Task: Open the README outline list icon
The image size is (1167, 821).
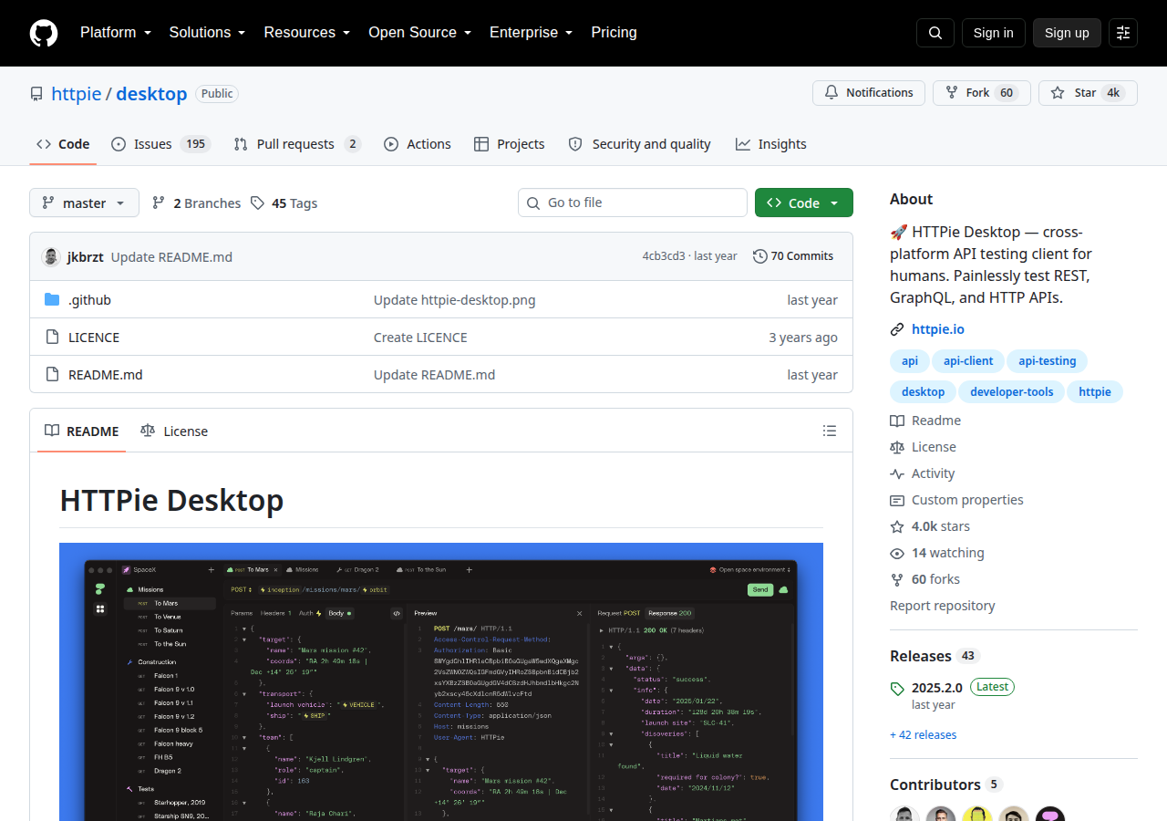Action: pos(830,431)
